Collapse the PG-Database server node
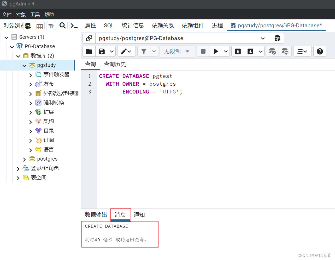335x260 pixels. tap(12, 47)
